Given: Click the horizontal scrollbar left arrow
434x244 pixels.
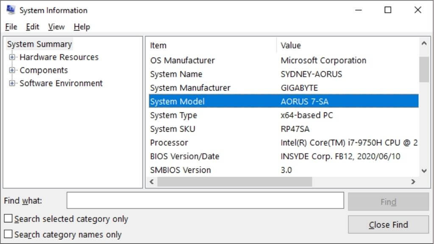Looking at the screenshot, I should click(x=151, y=182).
